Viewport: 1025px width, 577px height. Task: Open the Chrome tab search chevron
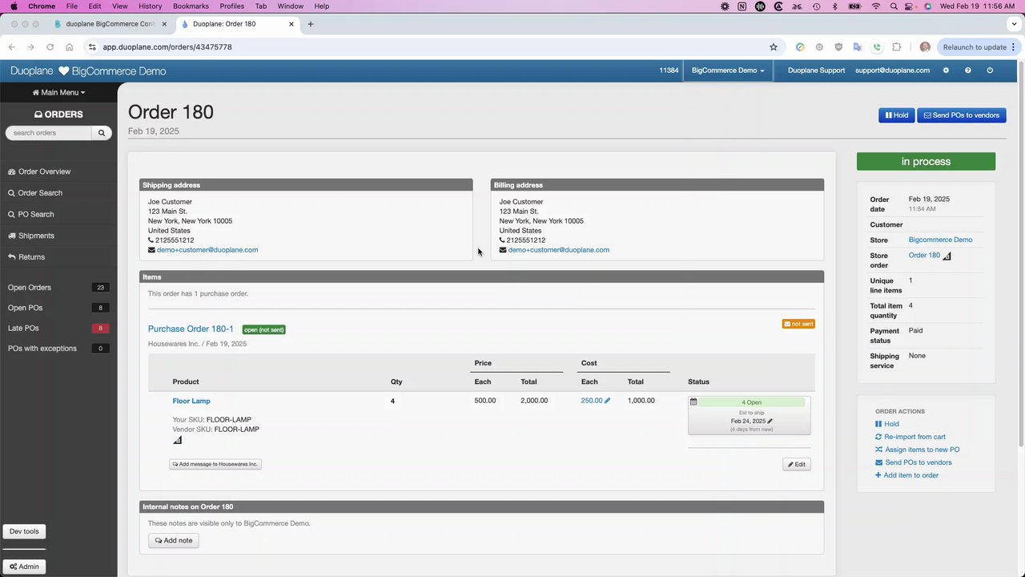pyautogui.click(x=1014, y=24)
